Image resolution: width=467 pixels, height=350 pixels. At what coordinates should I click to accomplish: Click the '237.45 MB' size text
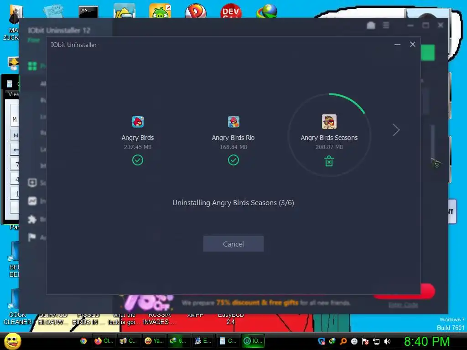pos(138,147)
